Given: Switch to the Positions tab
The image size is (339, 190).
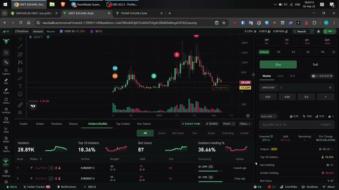Looking at the screenshot, I should coord(56,124).
